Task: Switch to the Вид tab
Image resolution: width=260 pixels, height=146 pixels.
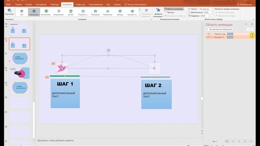Action: pyautogui.click(x=108, y=4)
